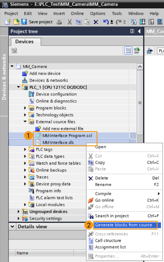The height and width of the screenshot is (262, 164).
Task: Expand the PLC data types folder
Action: [x=25, y=156]
